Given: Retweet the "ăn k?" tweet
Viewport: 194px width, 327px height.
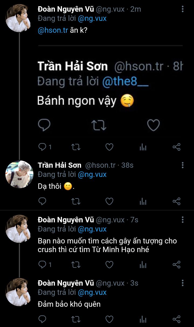Looking at the screenshot, I should 76,147.
